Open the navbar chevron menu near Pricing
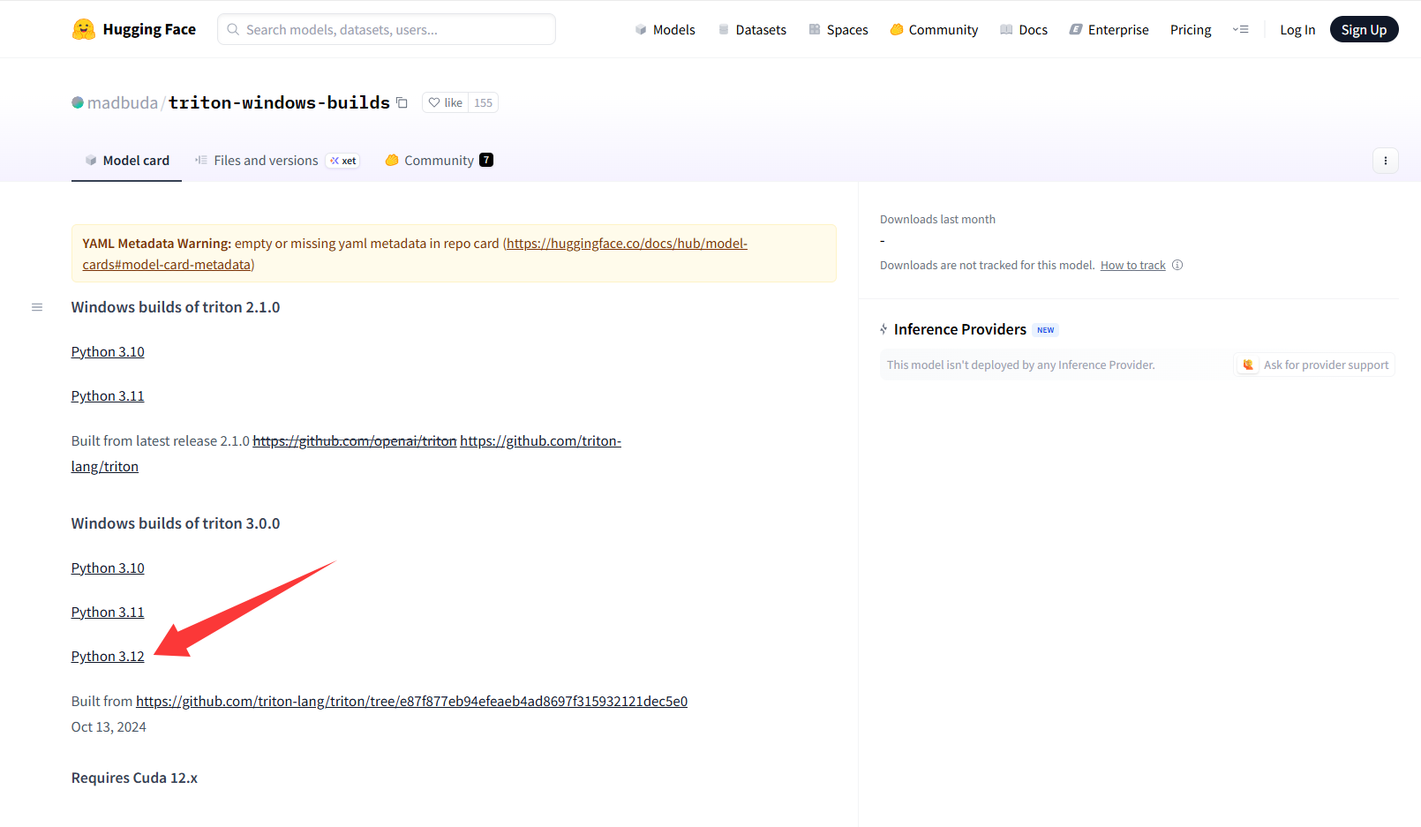Screen dimensions: 1421x827 coord(1241,29)
